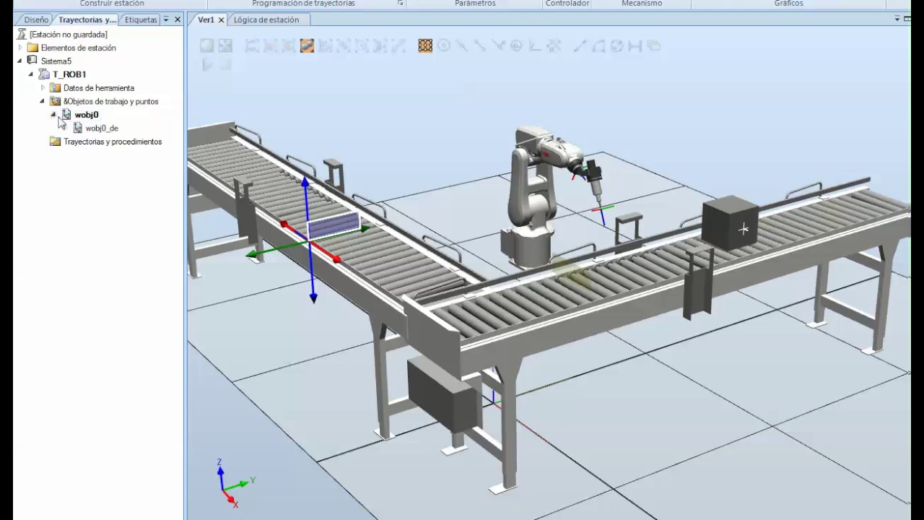The image size is (924, 520).
Task: Enable Snap Grid mode icon
Action: (x=553, y=46)
